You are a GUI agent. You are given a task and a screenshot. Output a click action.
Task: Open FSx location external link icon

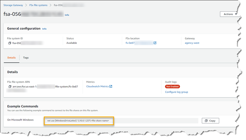click(155, 43)
